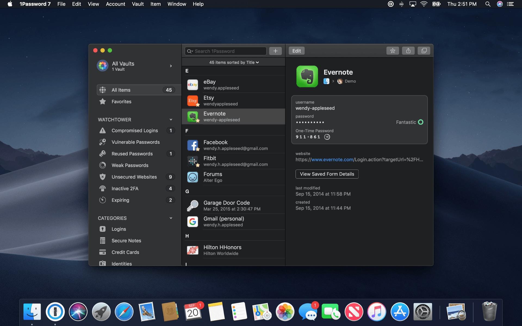Click the copy icon in Evernote toolbar
The height and width of the screenshot is (326, 522).
[x=424, y=50]
